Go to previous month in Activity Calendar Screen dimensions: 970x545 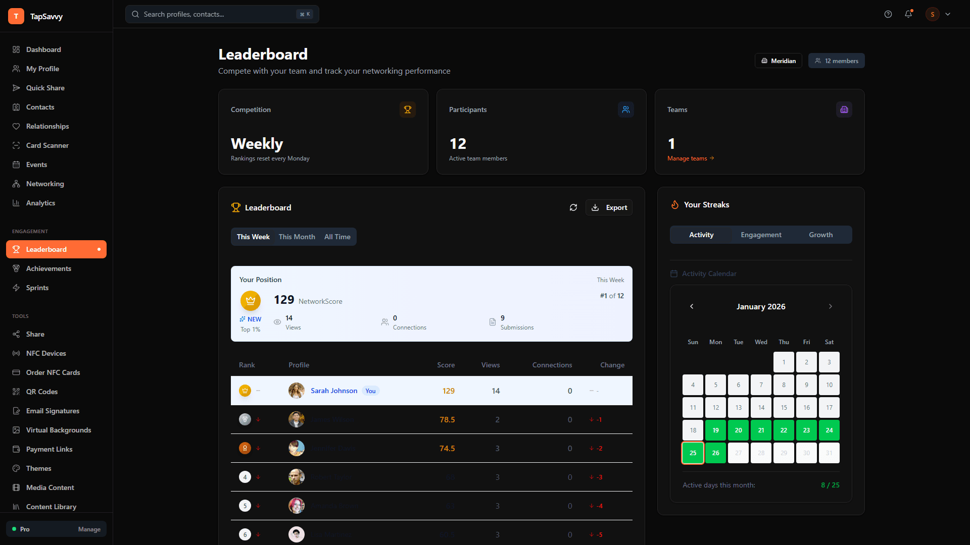coord(692,306)
